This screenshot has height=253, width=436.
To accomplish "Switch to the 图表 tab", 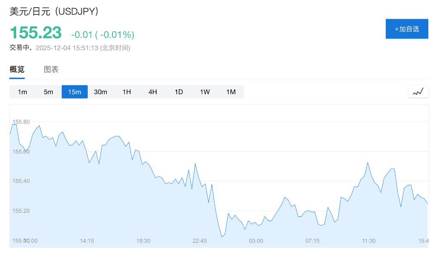I will [x=51, y=69].
